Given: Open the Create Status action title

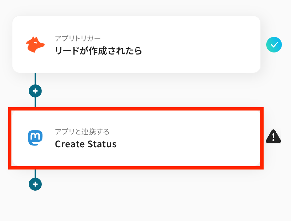Looking at the screenshot, I should (86, 144).
